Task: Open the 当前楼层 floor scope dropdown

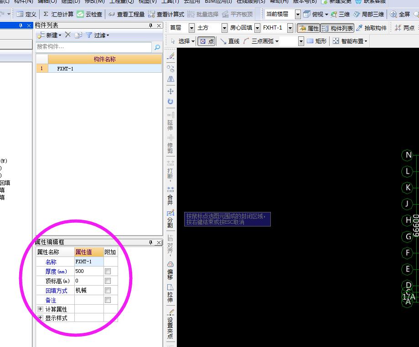Action: tap(298, 15)
